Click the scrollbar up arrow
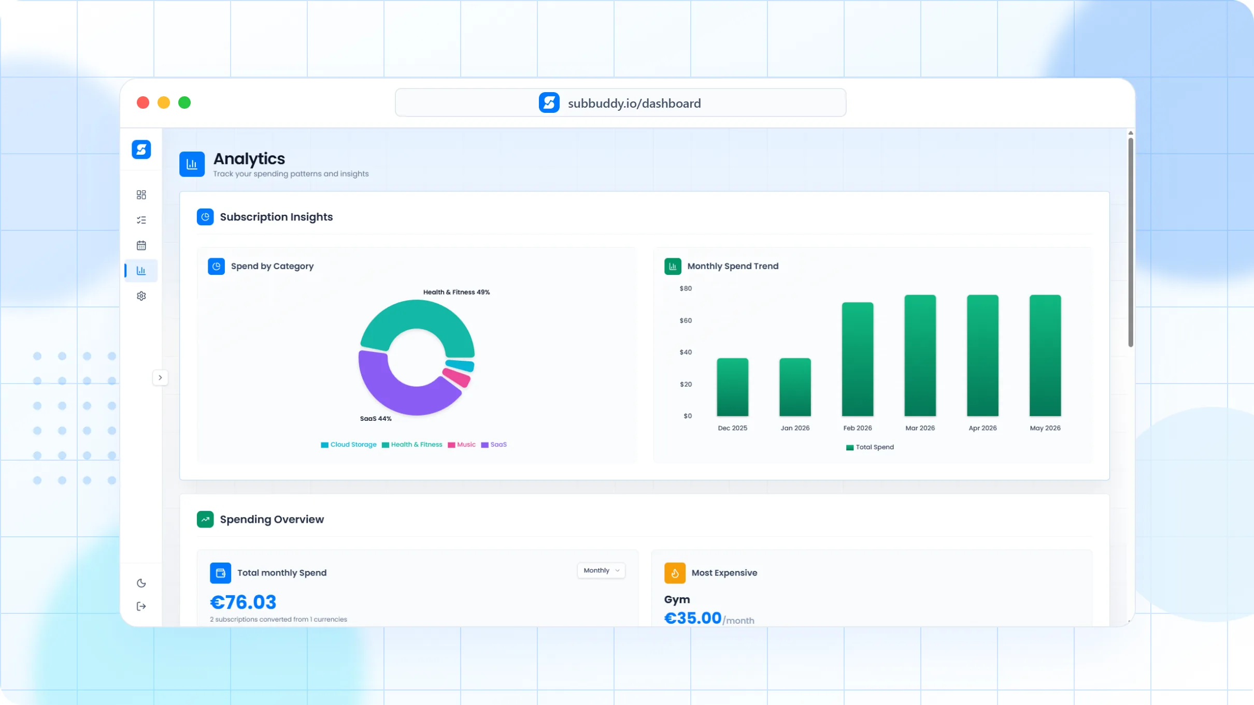1254x705 pixels. 1131,133
